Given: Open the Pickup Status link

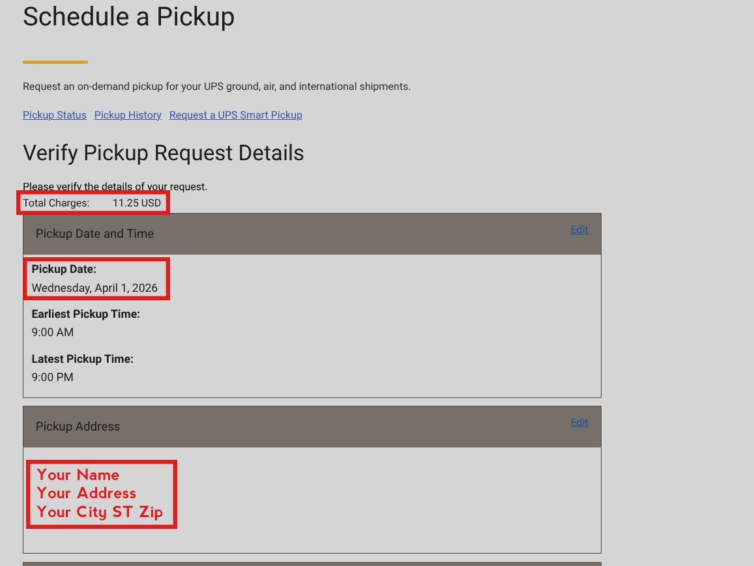Looking at the screenshot, I should click(x=55, y=115).
